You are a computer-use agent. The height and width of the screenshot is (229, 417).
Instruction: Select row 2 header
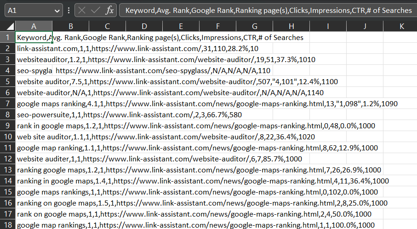[7, 48]
